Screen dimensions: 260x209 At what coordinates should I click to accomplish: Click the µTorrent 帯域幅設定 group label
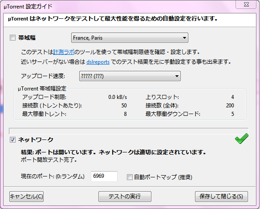click(x=42, y=89)
